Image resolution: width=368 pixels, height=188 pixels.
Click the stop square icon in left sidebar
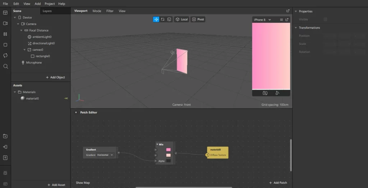click(5, 45)
